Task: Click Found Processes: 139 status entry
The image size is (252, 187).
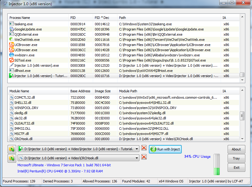Action: pyautogui.click(x=19, y=181)
